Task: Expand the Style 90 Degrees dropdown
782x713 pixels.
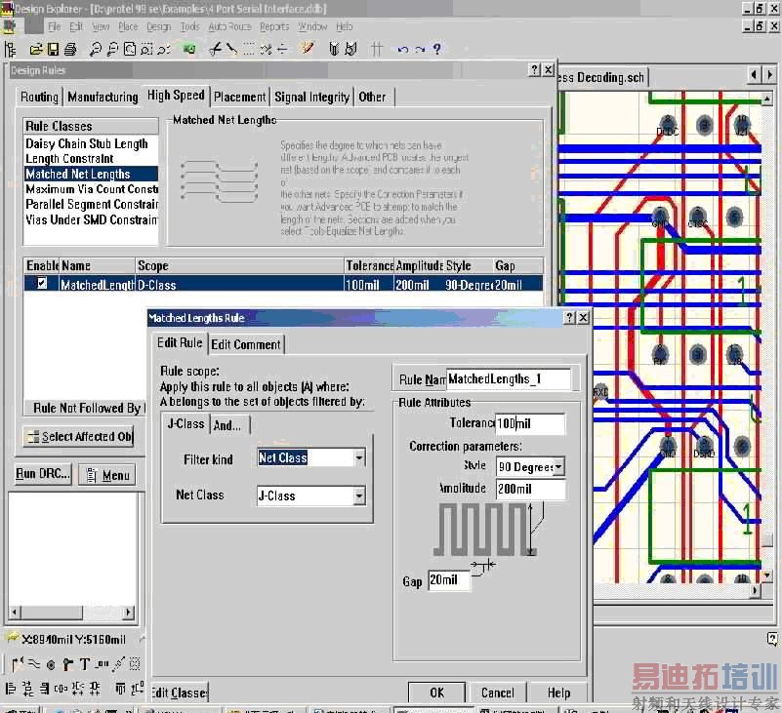Action: point(557,467)
